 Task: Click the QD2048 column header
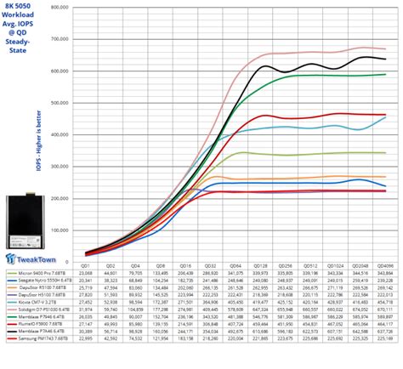[x=360, y=266]
